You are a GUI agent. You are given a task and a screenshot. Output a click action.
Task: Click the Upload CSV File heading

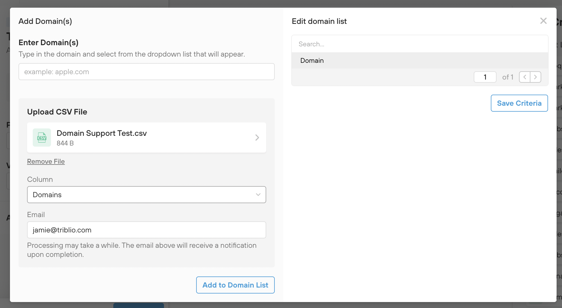57,112
